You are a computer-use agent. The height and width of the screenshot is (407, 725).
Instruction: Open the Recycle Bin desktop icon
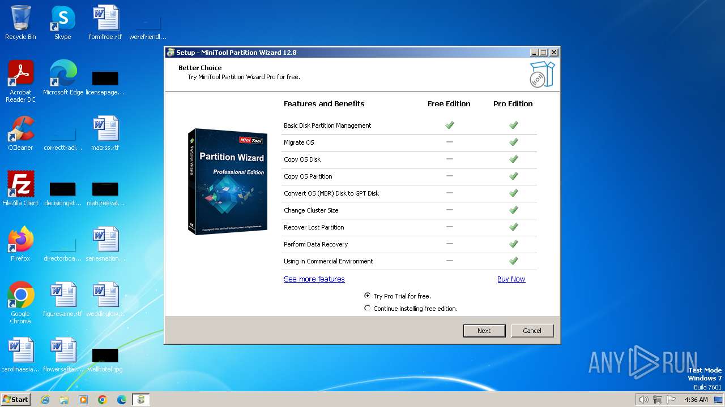coord(20,23)
